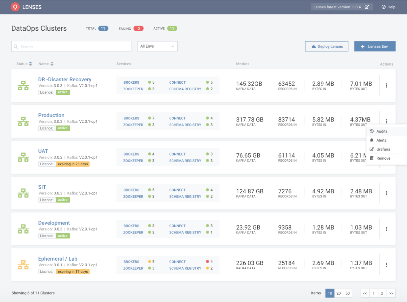Click the Production cluster status icon

click(23, 121)
